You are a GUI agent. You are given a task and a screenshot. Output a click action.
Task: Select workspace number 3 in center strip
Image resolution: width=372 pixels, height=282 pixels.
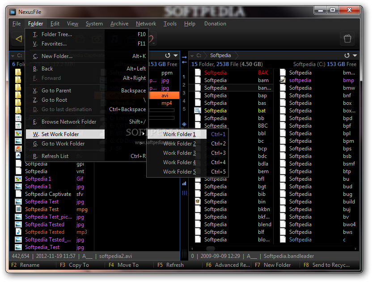pyautogui.click(x=184, y=93)
